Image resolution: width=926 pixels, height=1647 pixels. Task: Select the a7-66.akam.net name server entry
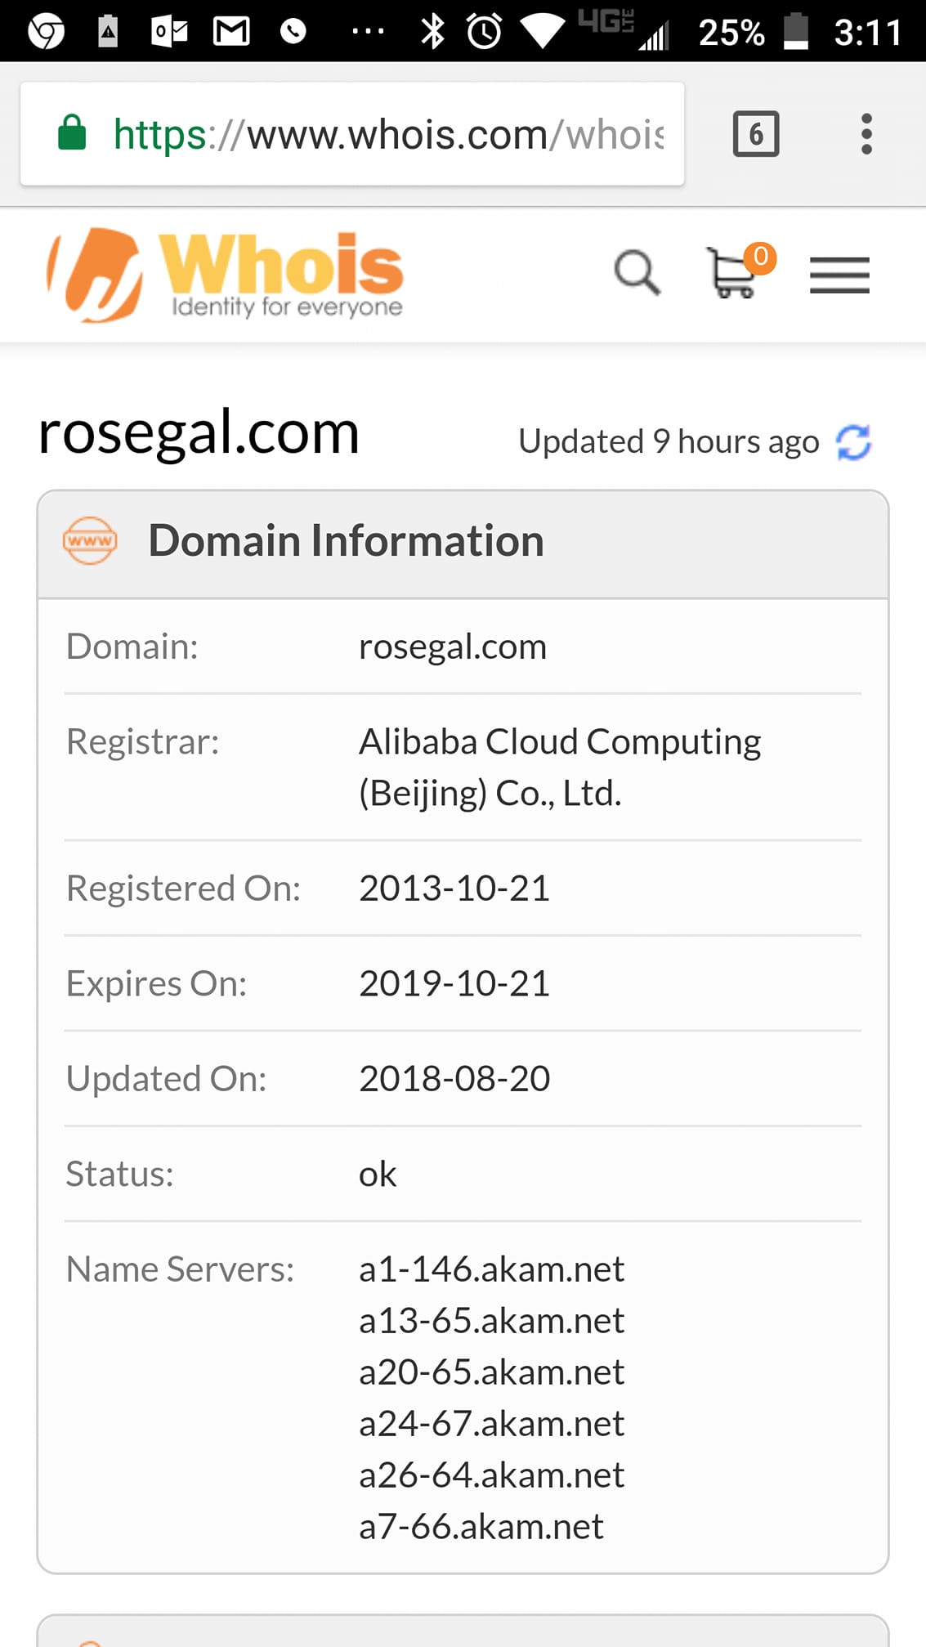tap(481, 1527)
